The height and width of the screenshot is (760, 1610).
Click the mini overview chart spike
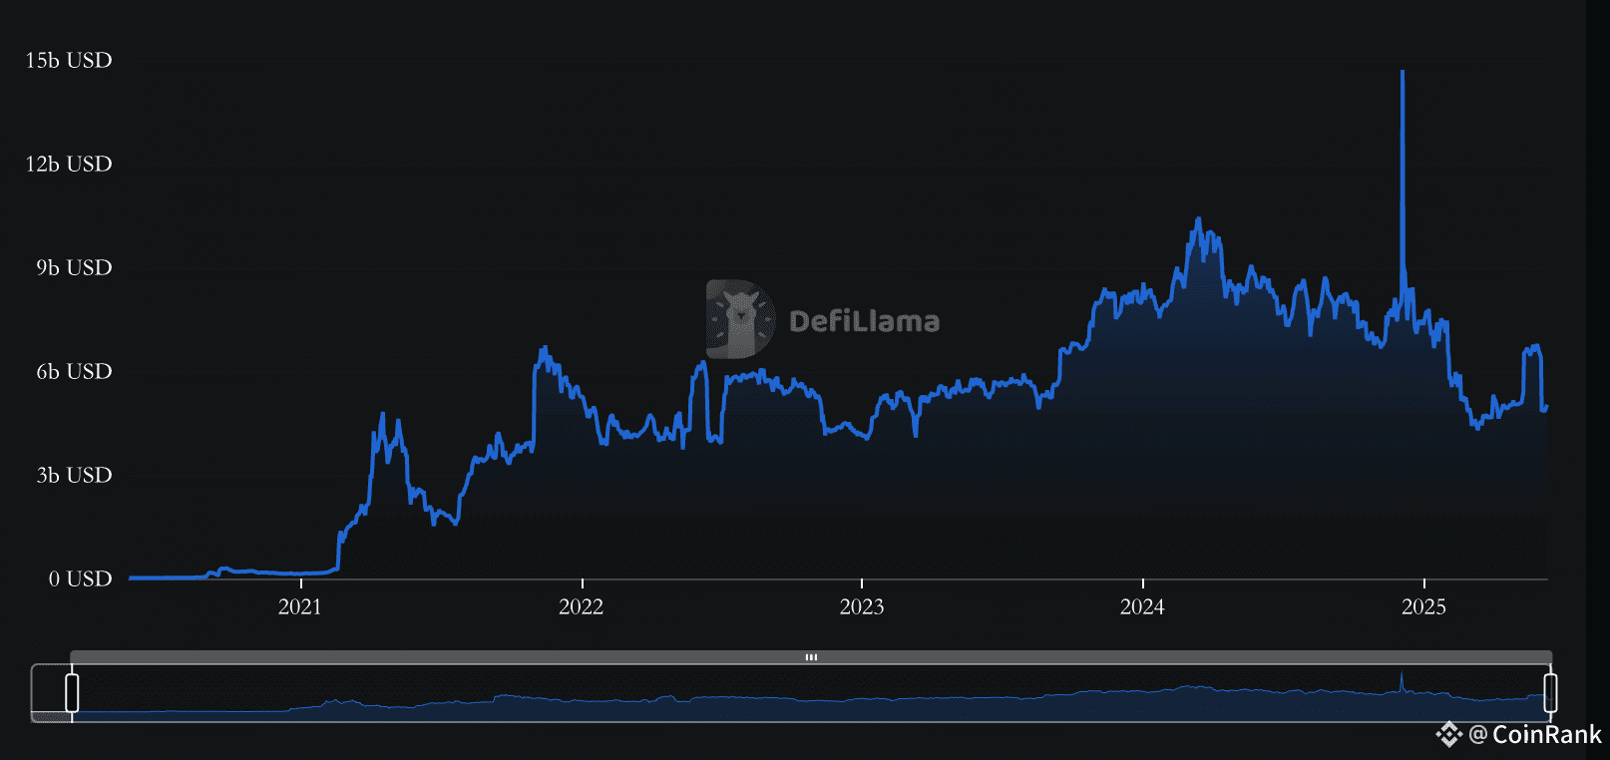pyautogui.click(x=1402, y=676)
